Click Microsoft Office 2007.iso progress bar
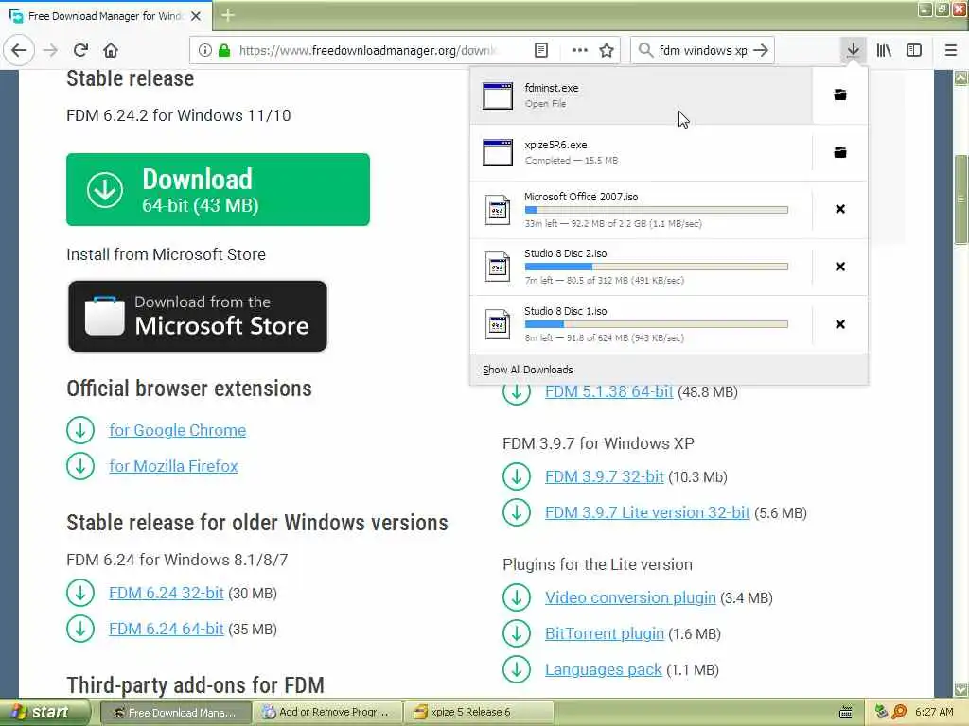 [657, 210]
